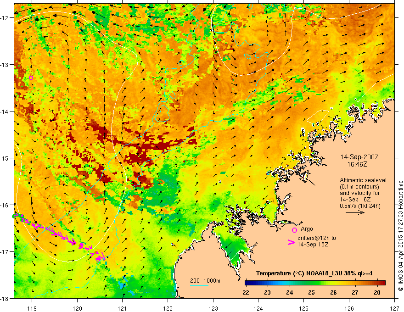Image resolution: width=404 pixels, height=312 pixels.
Task: Click the 'Altimetric sealevel' legend text
Action: point(363,180)
